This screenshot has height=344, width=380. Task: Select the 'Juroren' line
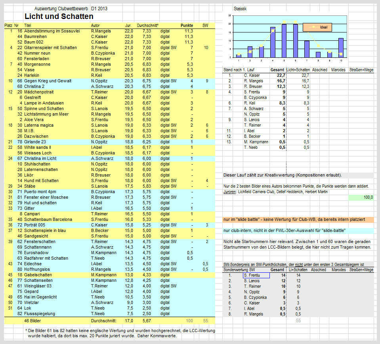pos(275,192)
